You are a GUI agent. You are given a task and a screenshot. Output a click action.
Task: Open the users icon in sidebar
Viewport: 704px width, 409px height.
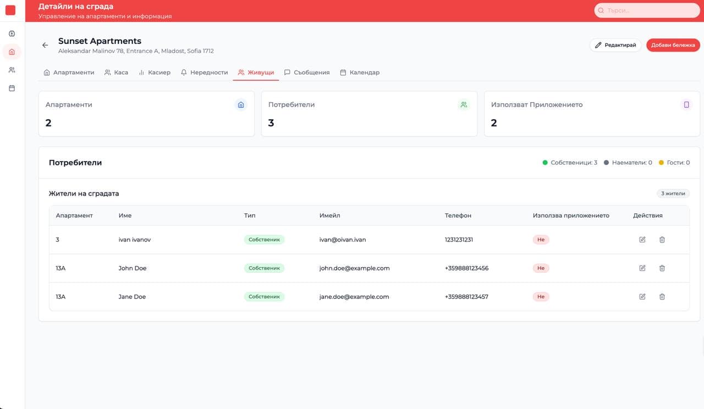(x=12, y=70)
